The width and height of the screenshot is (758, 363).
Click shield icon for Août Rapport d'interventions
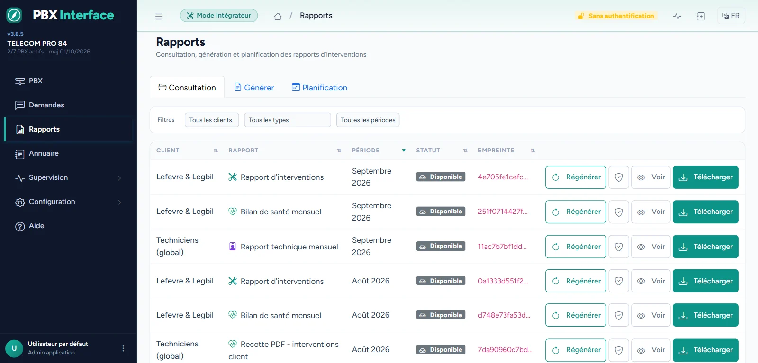click(x=619, y=281)
